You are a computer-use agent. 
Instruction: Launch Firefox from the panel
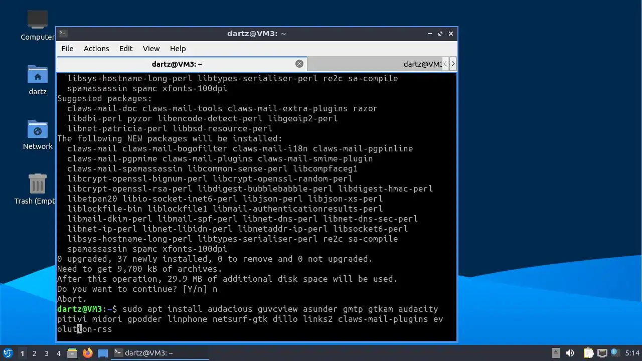point(88,353)
